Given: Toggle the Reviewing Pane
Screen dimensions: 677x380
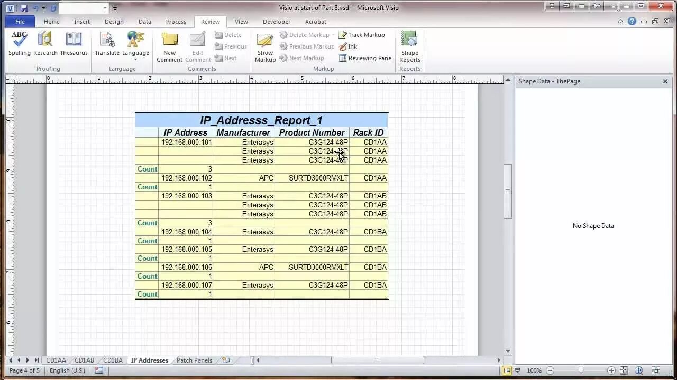Looking at the screenshot, I should click(365, 58).
